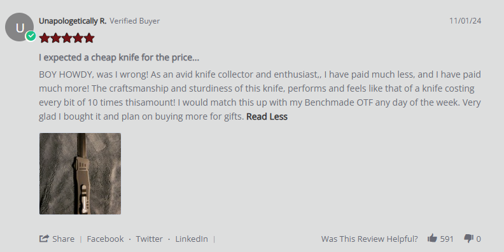Share the review on Facebook

click(105, 239)
